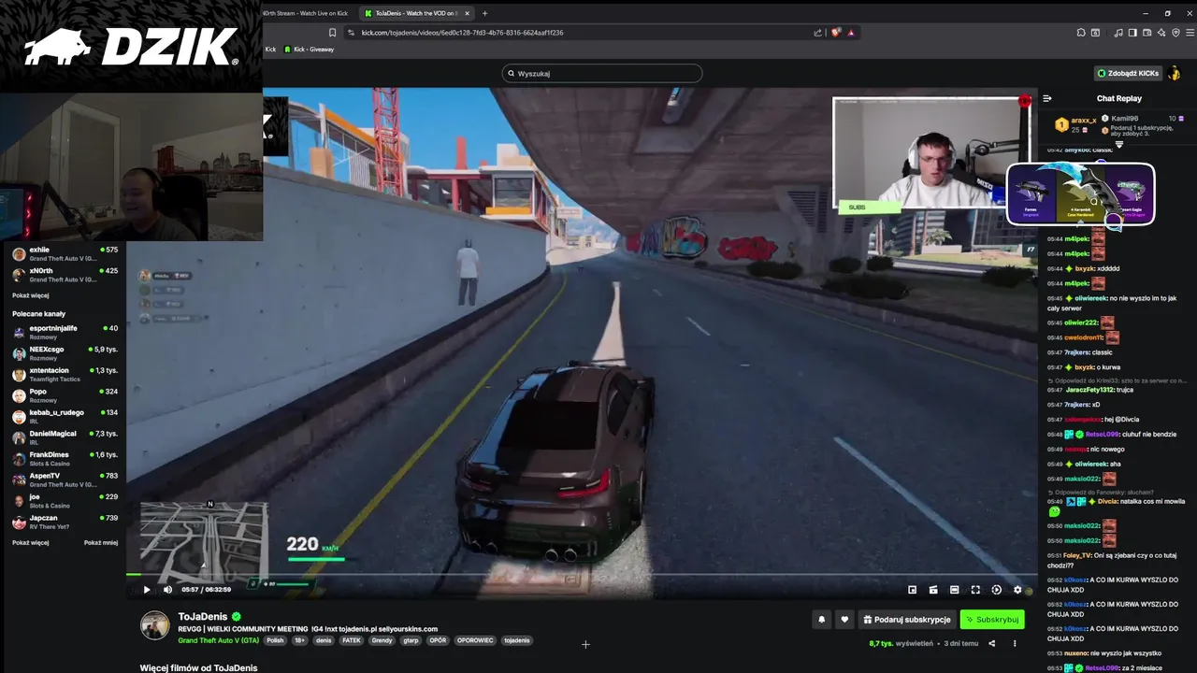The image size is (1197, 673).
Task: Open the mini player picture-in-picture icon
Action: pos(912,590)
